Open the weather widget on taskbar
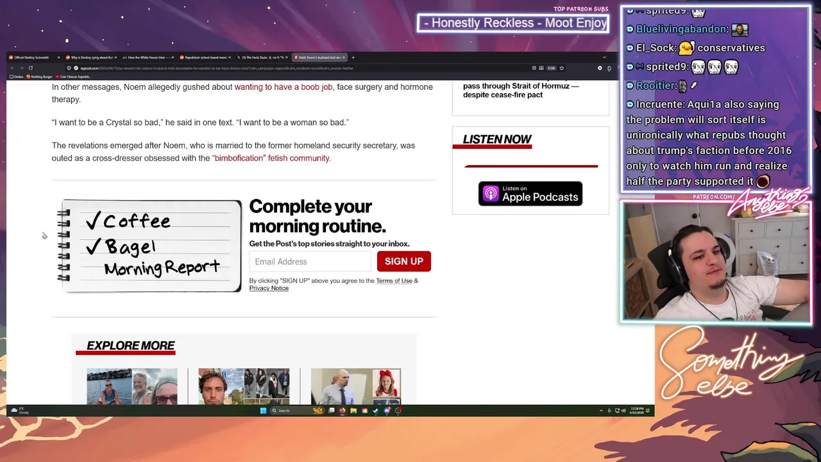821x462 pixels. (x=20, y=411)
